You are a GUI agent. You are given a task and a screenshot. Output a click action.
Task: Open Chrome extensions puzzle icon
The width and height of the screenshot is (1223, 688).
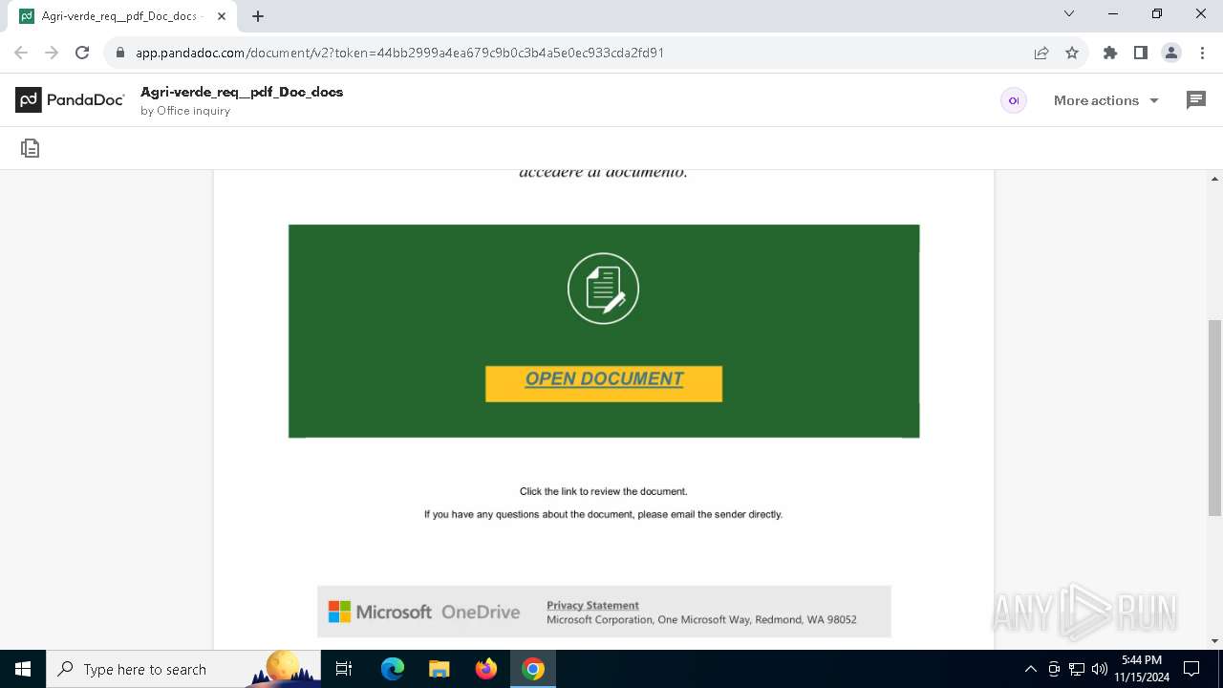1110,53
